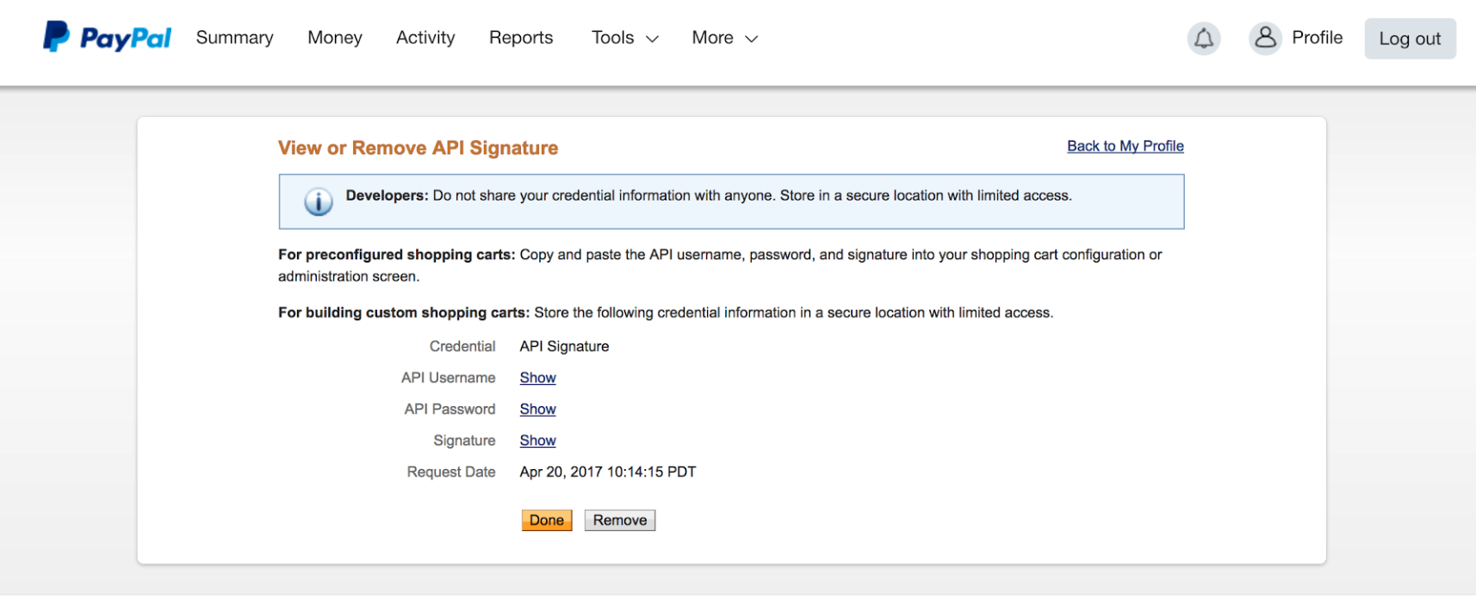
Task: Expand the More dropdown chevron
Action: click(751, 39)
